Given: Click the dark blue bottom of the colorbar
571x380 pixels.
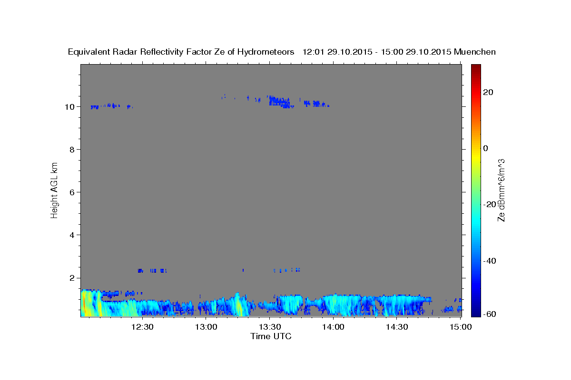Looking at the screenshot, I should [x=475, y=311].
